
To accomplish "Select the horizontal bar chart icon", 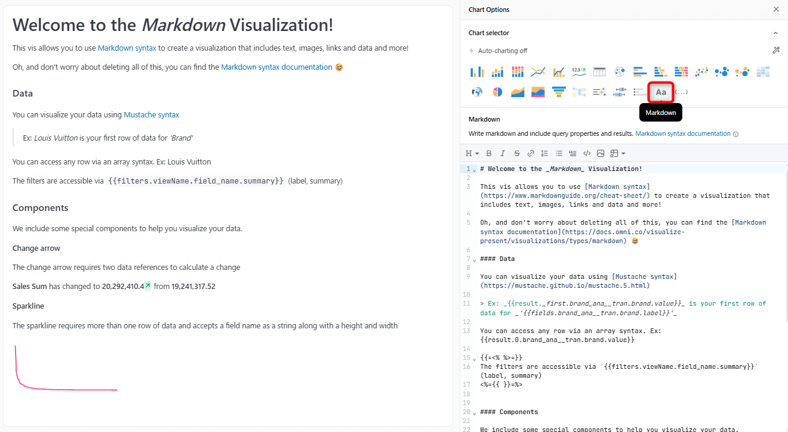I will pyautogui.click(x=640, y=72).
